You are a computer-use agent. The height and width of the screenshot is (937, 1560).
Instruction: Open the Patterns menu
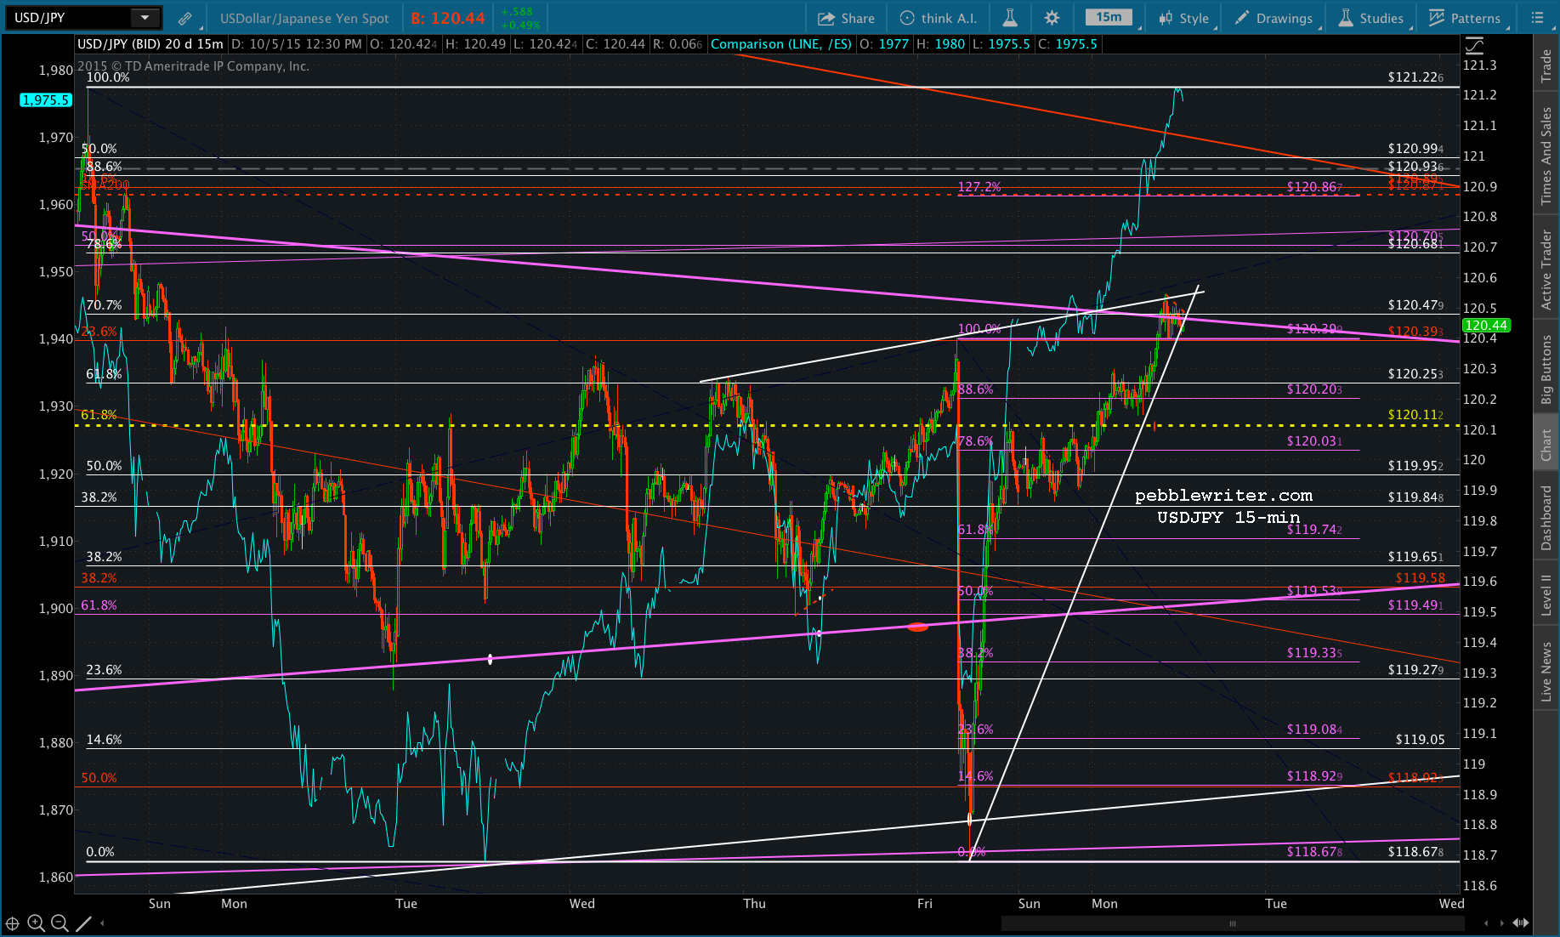(x=1465, y=18)
